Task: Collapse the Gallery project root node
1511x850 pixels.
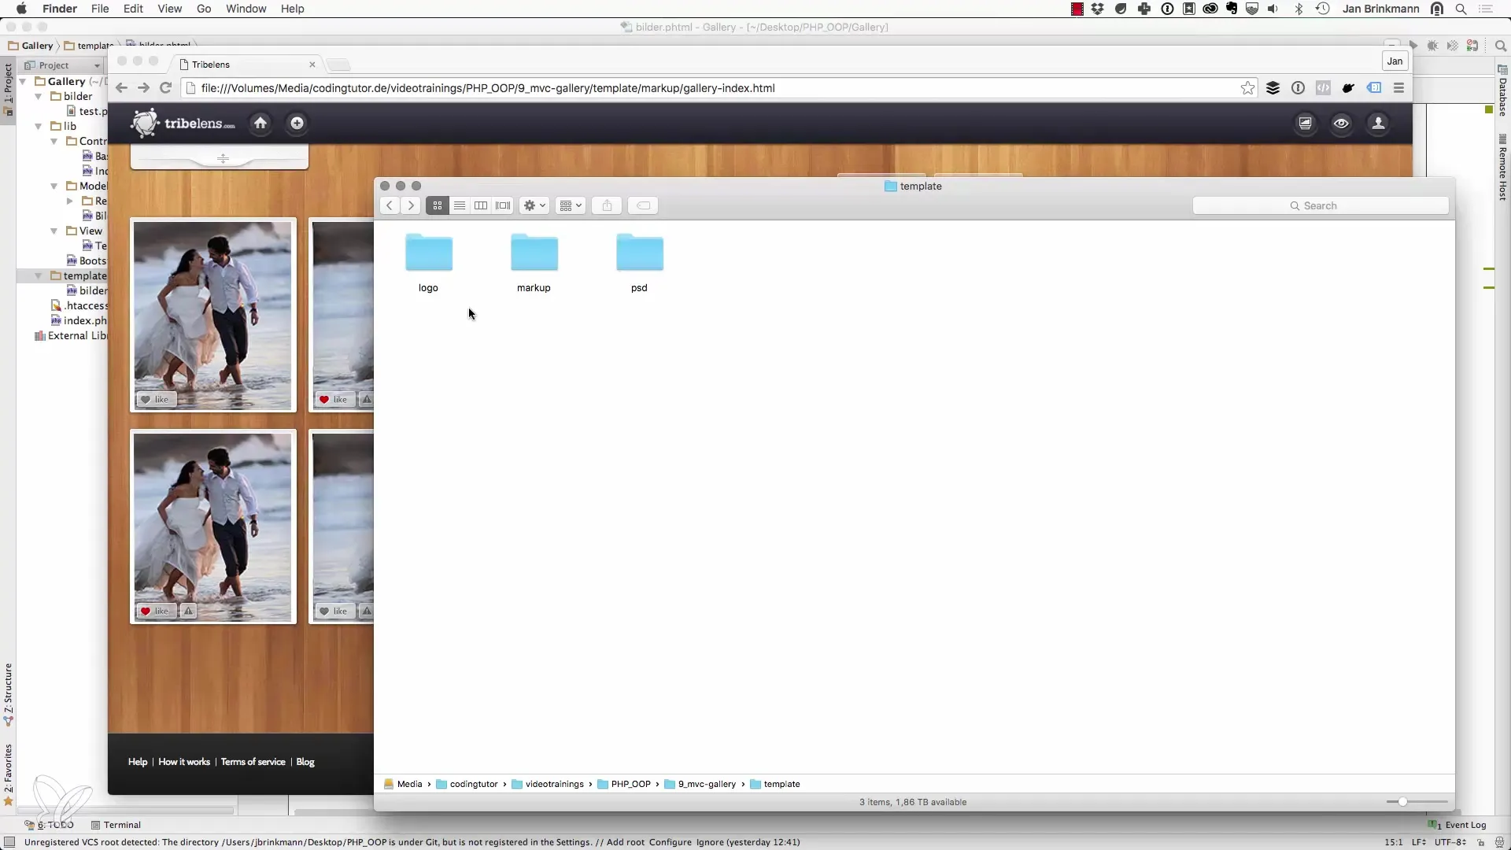Action: [23, 81]
